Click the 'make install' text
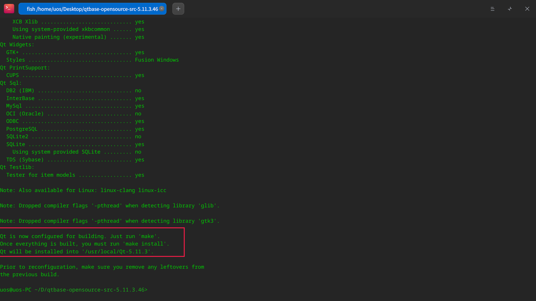Image resolution: width=536 pixels, height=301 pixels. tap(144, 244)
